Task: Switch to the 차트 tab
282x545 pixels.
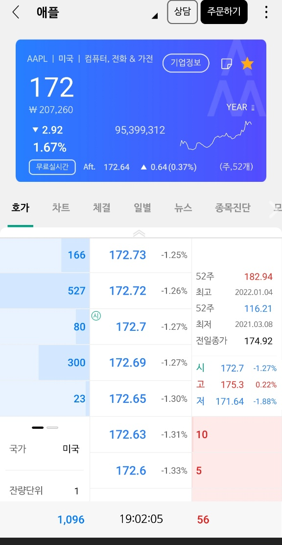Action: click(x=61, y=208)
